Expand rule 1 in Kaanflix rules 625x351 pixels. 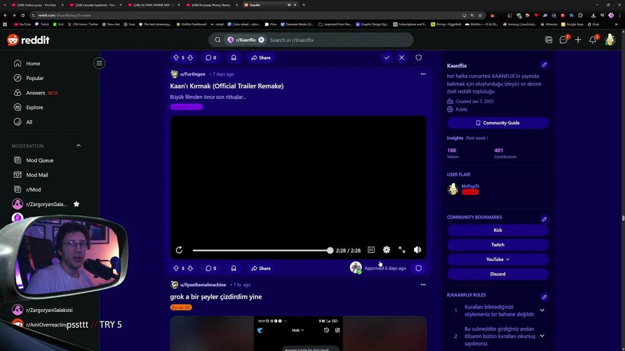tap(542, 311)
